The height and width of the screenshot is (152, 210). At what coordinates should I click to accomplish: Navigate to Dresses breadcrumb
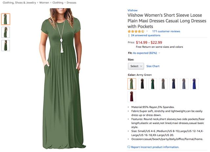point(71,3)
